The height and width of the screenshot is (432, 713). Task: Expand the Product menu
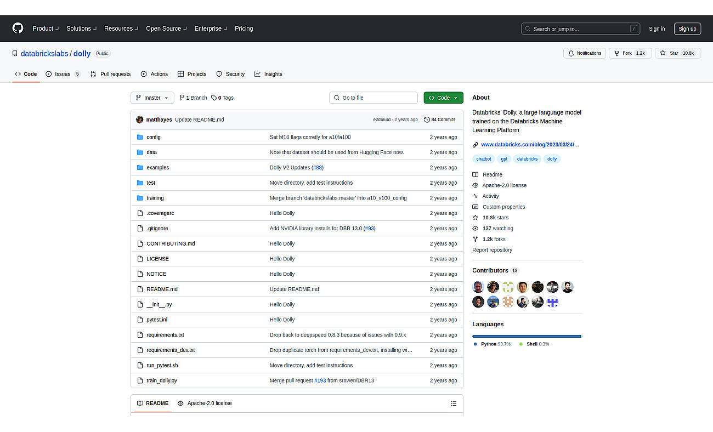(x=44, y=29)
